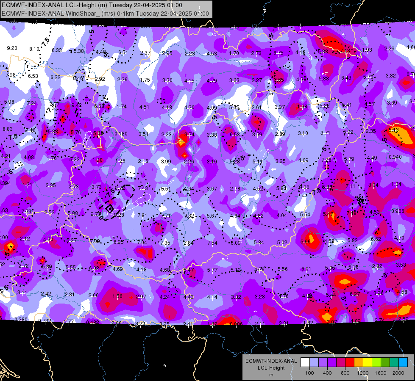This screenshot has width=415, height=381.
Task: Click the wind shear value 7.84
Action: point(189,243)
